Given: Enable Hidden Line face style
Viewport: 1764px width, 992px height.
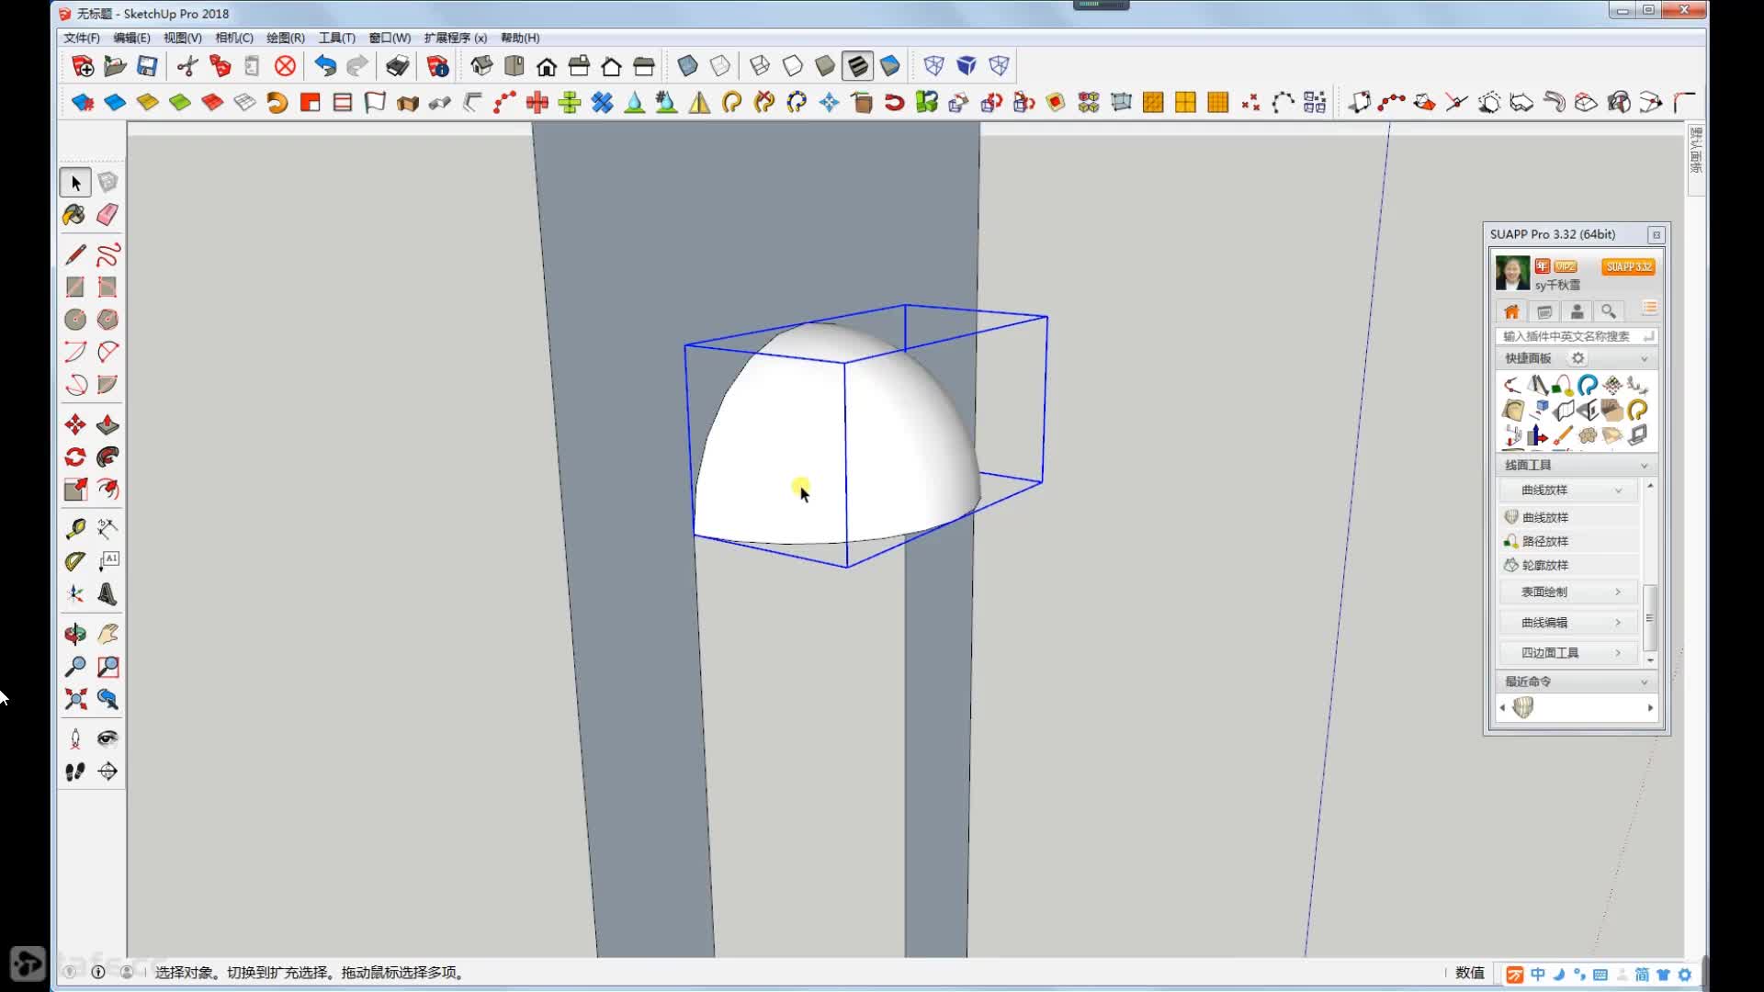Looking at the screenshot, I should coord(792,65).
